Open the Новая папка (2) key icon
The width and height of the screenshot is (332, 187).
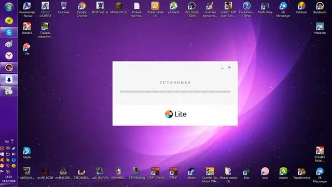[155, 9]
